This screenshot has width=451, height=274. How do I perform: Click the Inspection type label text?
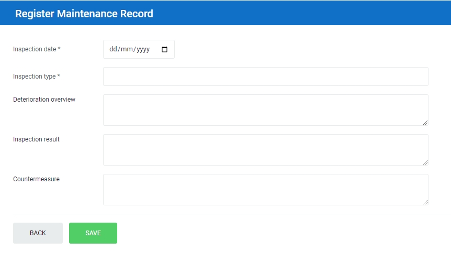[x=34, y=76]
